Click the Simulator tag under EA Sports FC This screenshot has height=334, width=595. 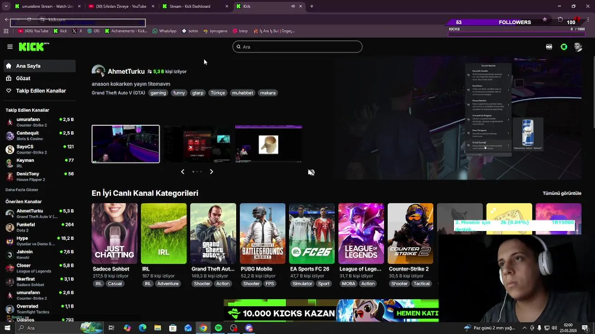pos(302,283)
